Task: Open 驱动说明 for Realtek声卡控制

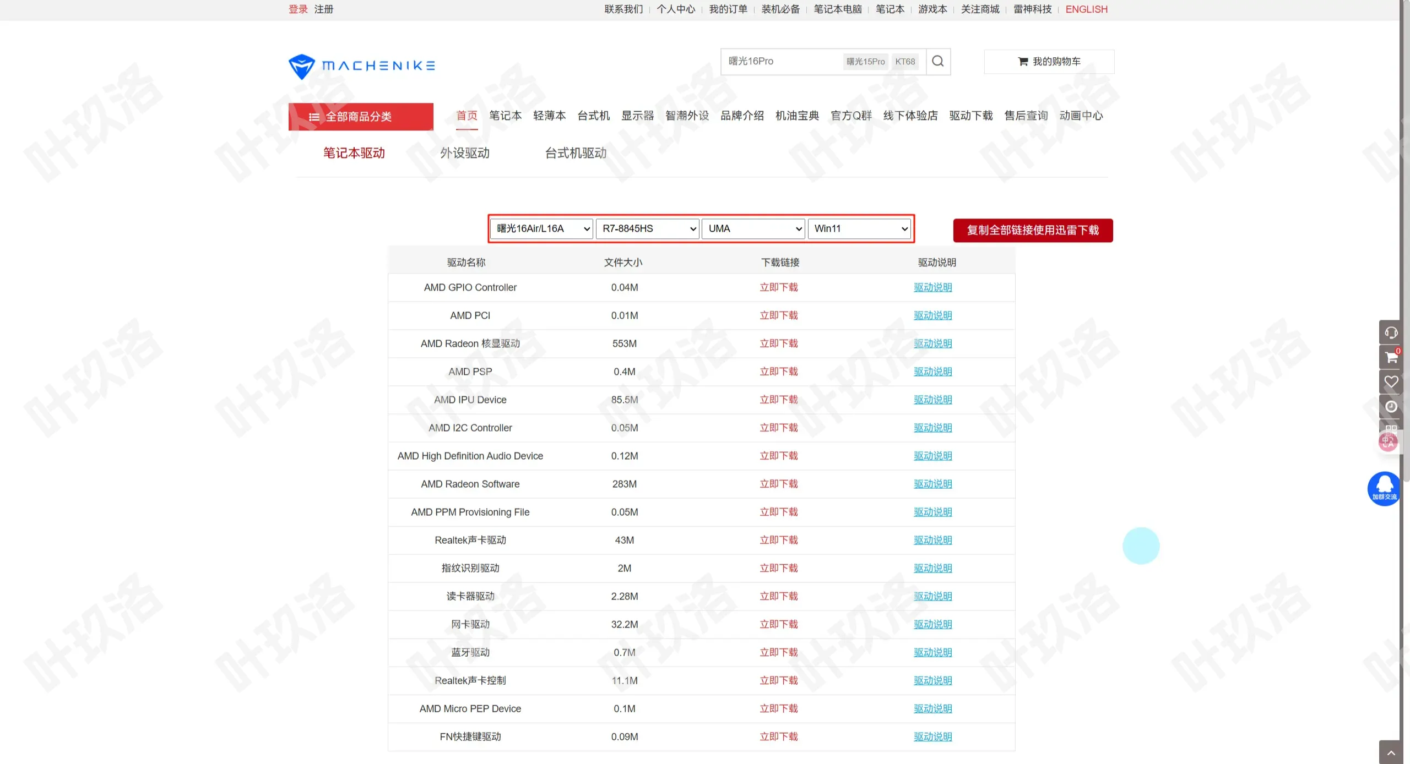Action: (x=933, y=680)
